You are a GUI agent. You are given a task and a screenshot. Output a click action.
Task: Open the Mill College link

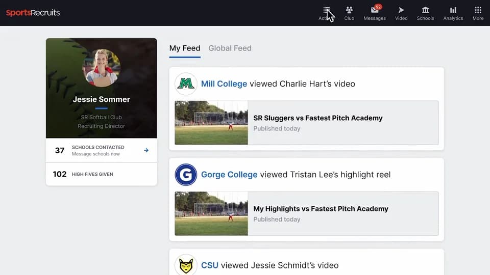pos(224,84)
